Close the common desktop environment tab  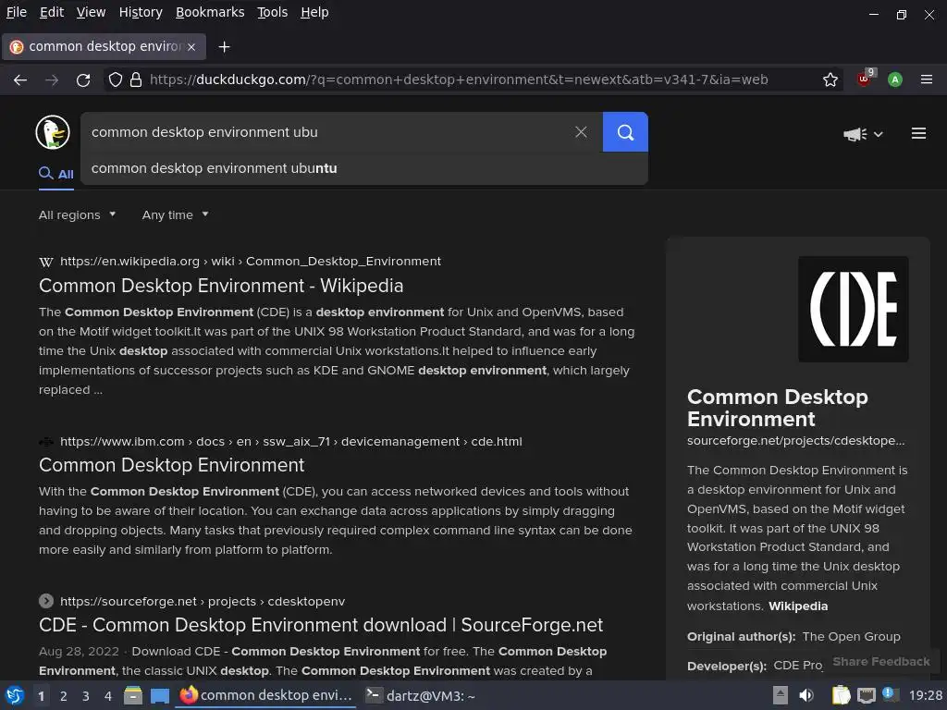(x=191, y=46)
